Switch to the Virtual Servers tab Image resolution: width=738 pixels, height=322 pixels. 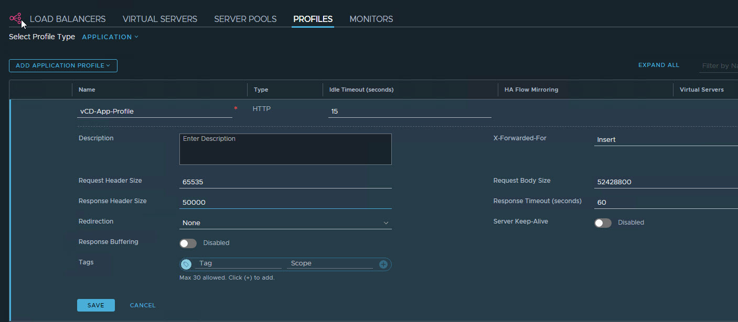tap(160, 19)
